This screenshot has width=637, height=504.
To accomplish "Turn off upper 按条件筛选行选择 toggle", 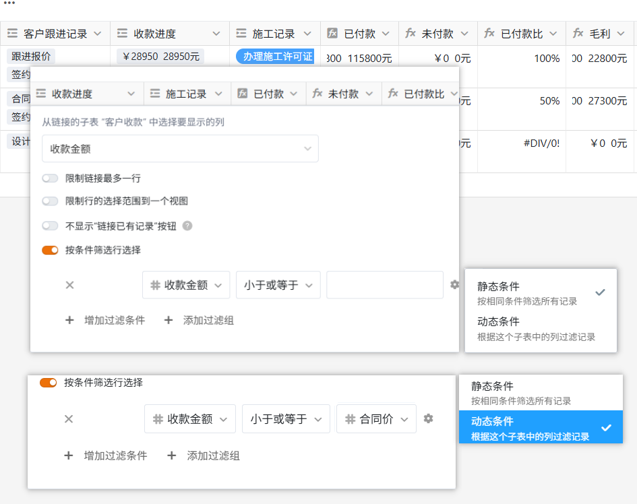I will tap(50, 250).
